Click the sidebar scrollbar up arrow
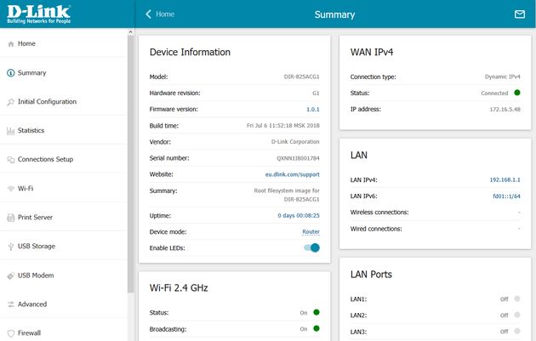Viewport: 536px width, 341px height. [x=130, y=31]
